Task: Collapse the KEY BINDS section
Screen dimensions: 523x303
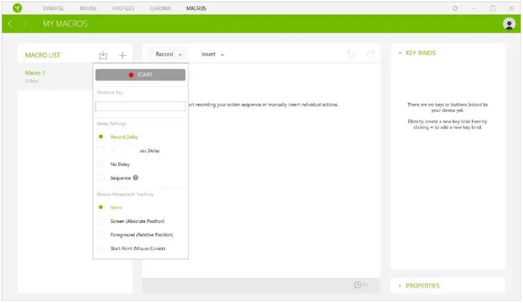Action: point(400,53)
